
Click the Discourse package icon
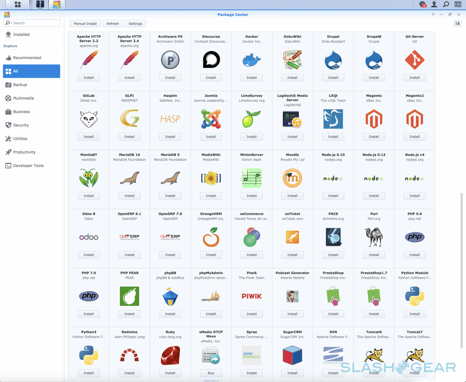pos(211,60)
